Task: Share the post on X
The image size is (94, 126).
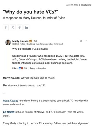Action: [13, 28]
